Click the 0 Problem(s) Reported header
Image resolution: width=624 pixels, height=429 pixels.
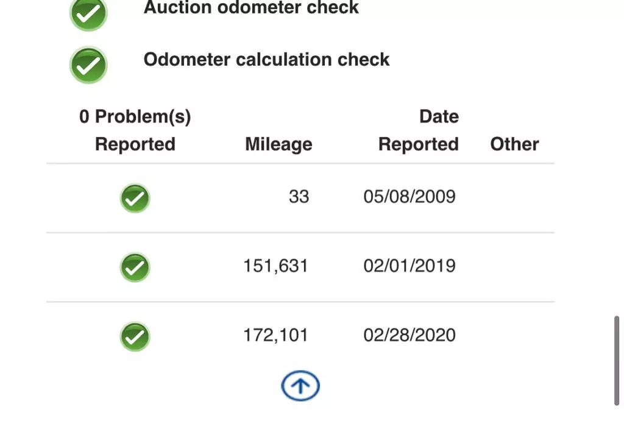coord(135,130)
